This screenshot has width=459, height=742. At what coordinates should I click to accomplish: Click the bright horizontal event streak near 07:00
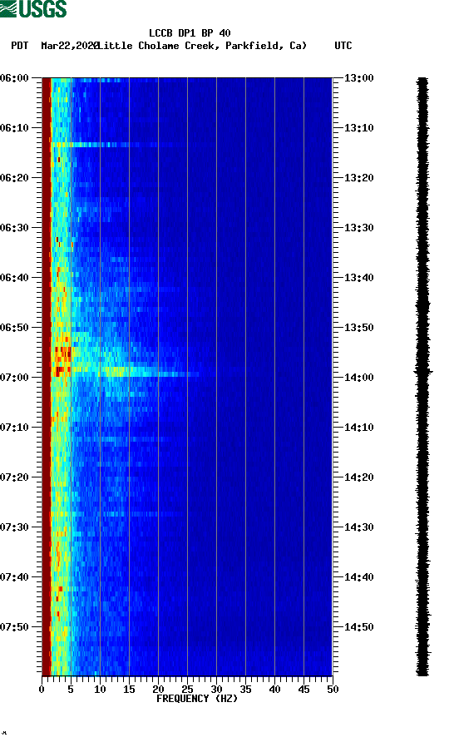pos(126,372)
